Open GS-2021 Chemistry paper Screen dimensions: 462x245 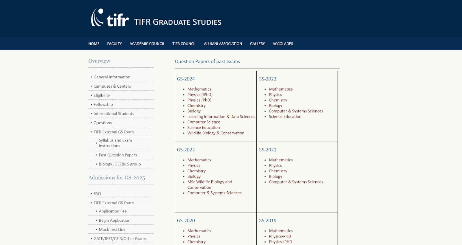[x=278, y=171]
